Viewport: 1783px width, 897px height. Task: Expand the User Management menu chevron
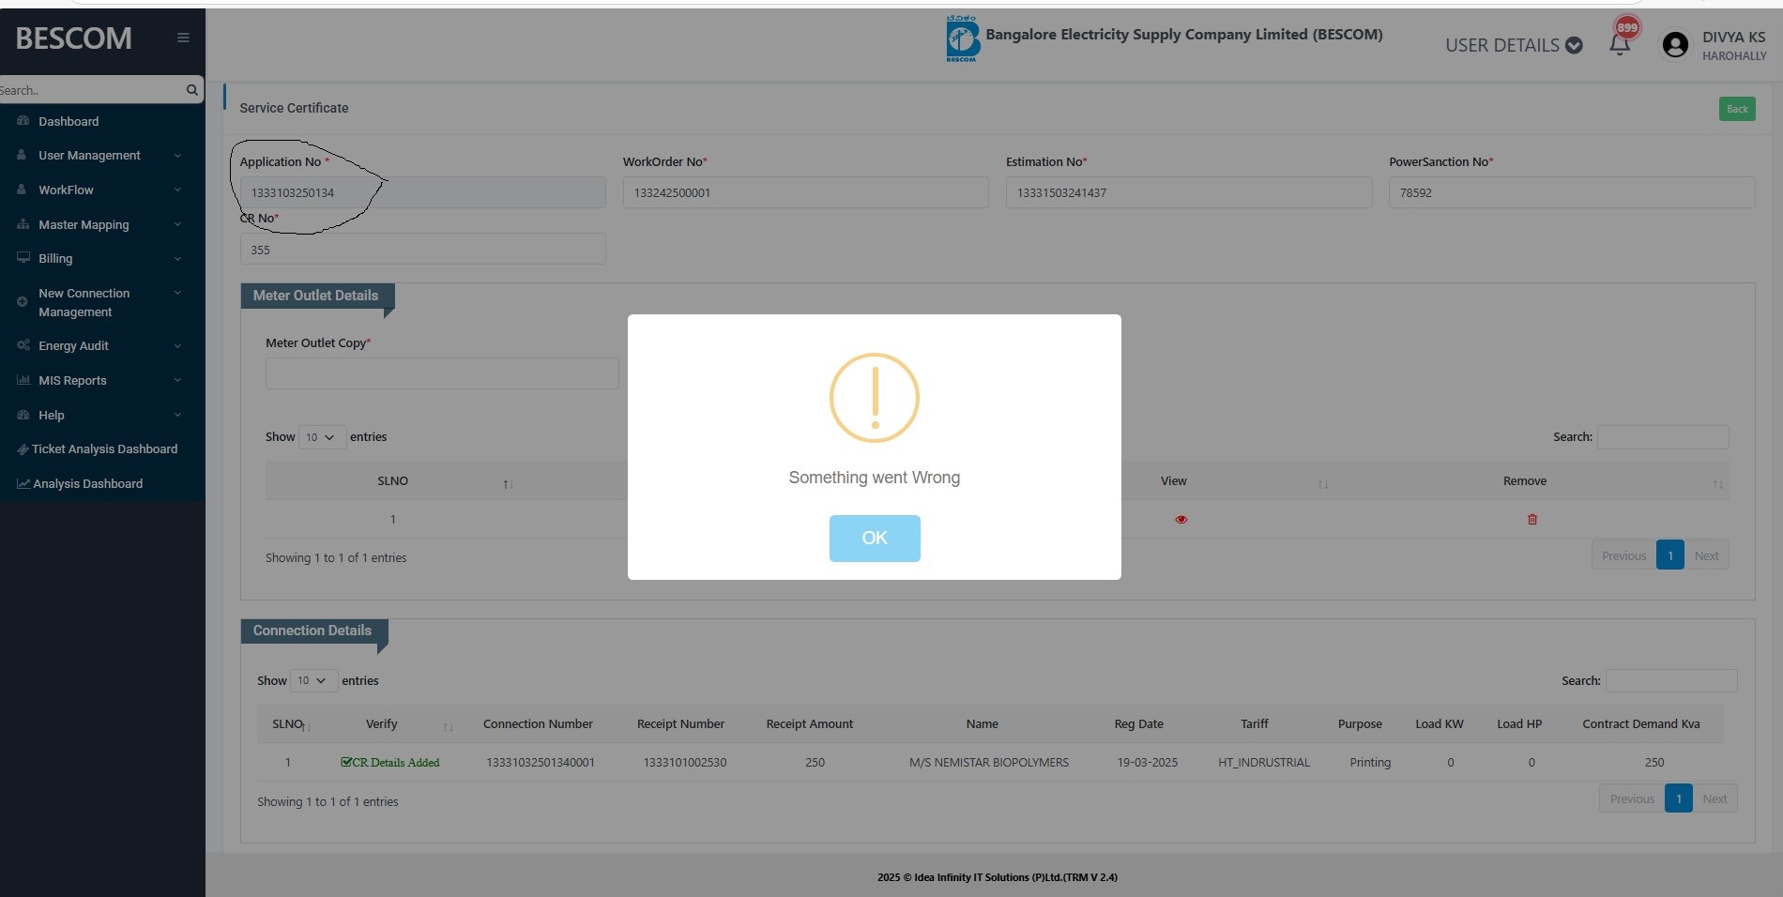coord(177,156)
